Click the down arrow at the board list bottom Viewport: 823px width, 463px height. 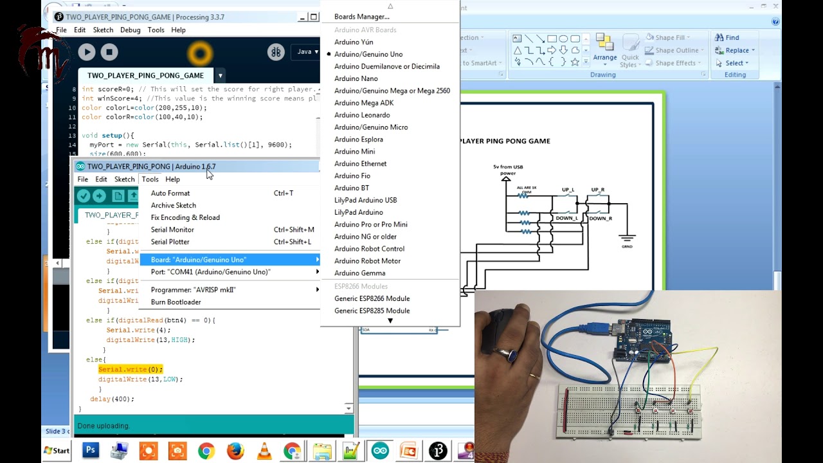point(390,320)
